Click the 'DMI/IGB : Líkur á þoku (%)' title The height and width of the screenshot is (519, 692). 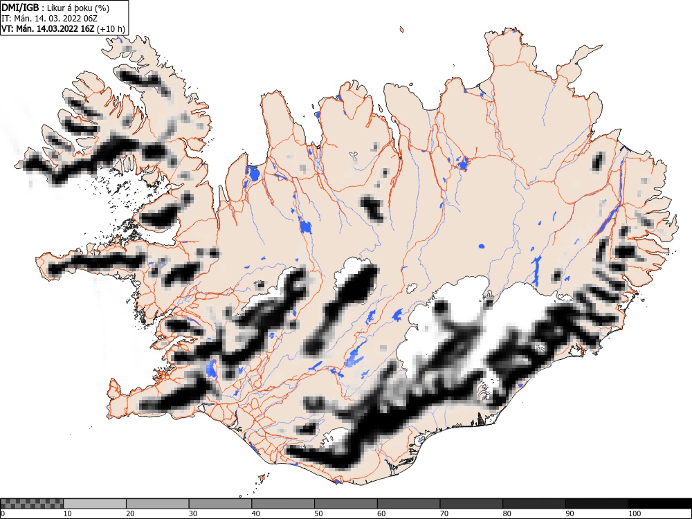[55, 8]
